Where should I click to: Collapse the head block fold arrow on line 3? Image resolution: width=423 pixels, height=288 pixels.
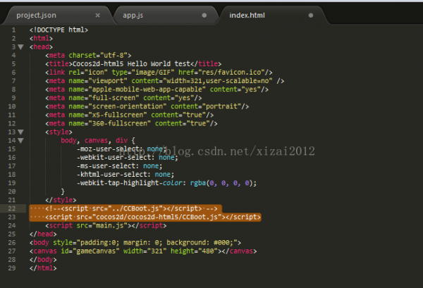[20, 47]
